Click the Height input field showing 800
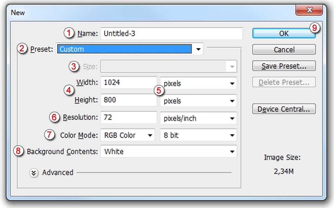This screenshot has width=334, height=208. [x=129, y=100]
